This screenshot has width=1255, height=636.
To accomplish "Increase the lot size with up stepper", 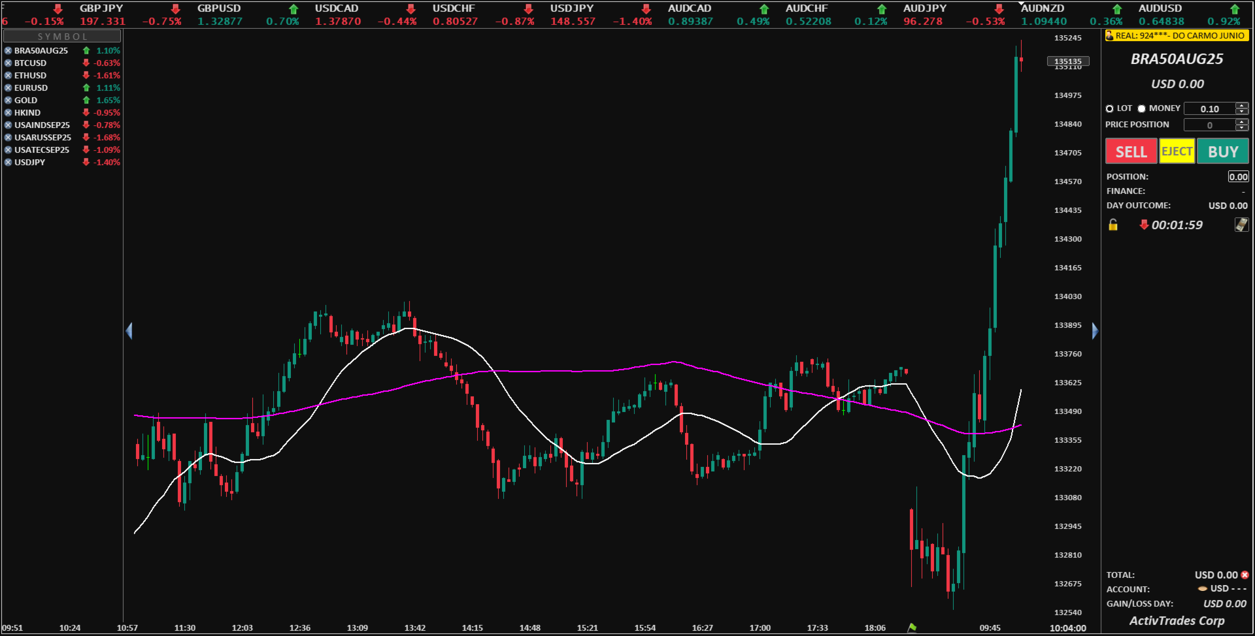I will pyautogui.click(x=1242, y=105).
